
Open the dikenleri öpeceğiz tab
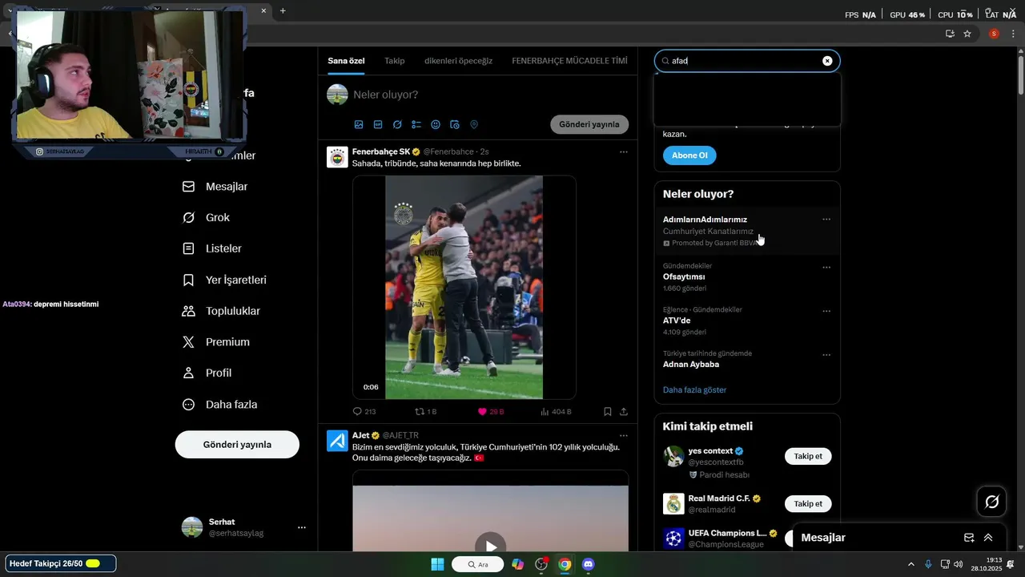pos(458,61)
